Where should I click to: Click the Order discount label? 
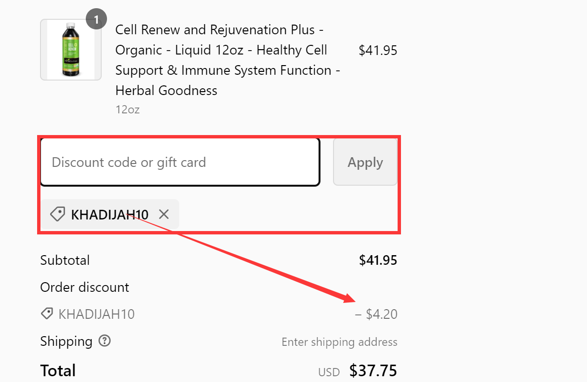pyautogui.click(x=84, y=287)
